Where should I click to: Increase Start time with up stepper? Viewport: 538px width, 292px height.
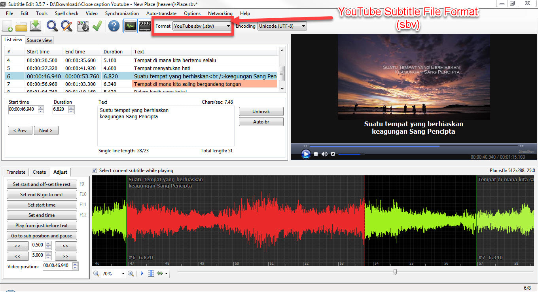tap(41, 107)
